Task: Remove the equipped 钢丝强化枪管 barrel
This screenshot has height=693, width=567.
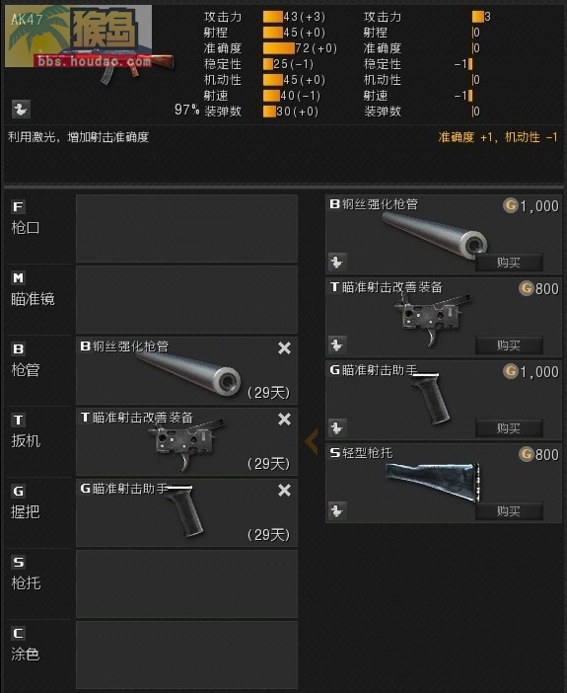Action: (x=284, y=348)
